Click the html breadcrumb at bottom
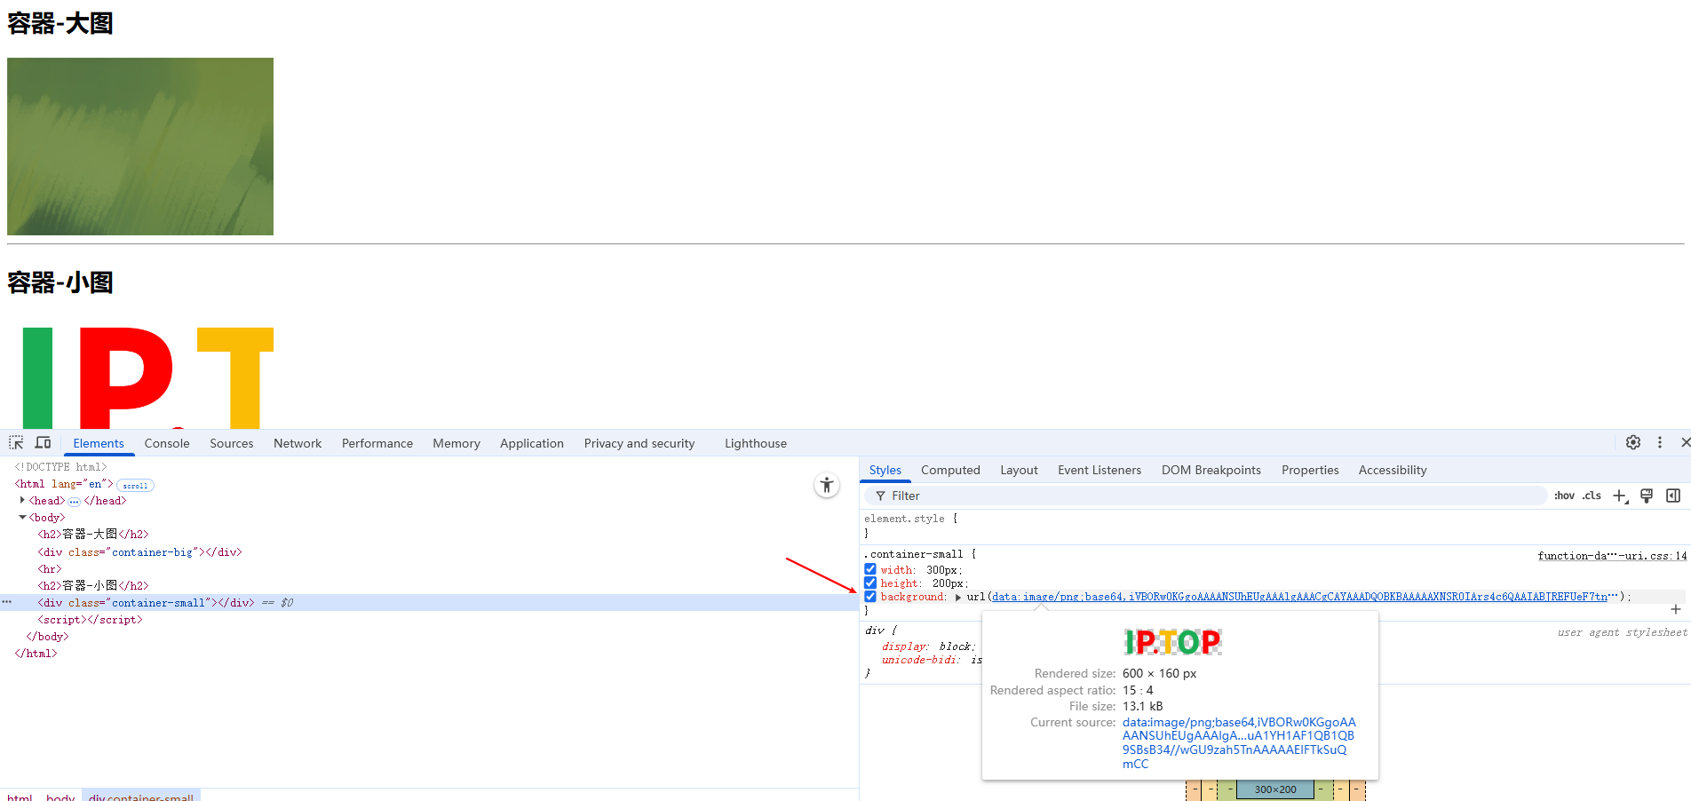 (20, 796)
